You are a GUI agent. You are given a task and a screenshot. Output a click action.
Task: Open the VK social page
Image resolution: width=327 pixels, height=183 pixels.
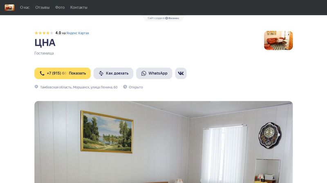[181, 73]
